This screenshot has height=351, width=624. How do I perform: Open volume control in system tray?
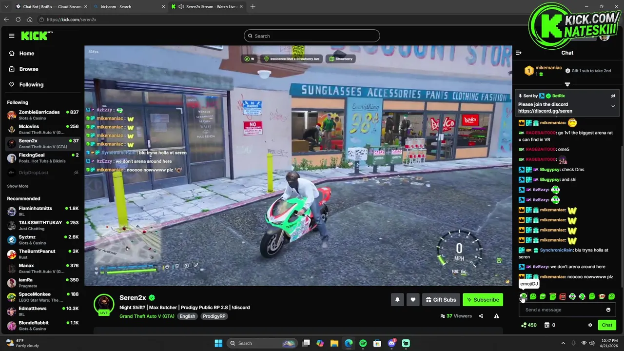(592, 343)
